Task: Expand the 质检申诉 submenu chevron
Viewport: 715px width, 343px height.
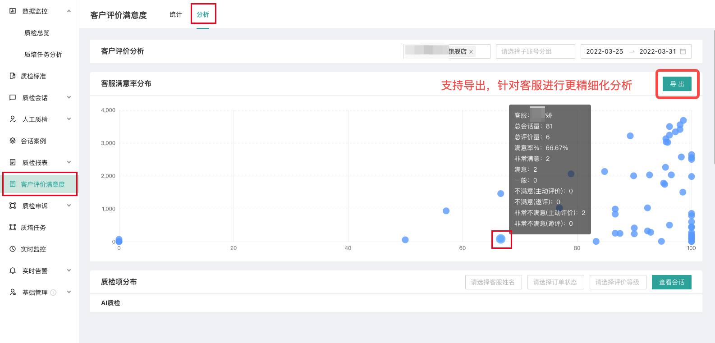Action: [x=69, y=206]
